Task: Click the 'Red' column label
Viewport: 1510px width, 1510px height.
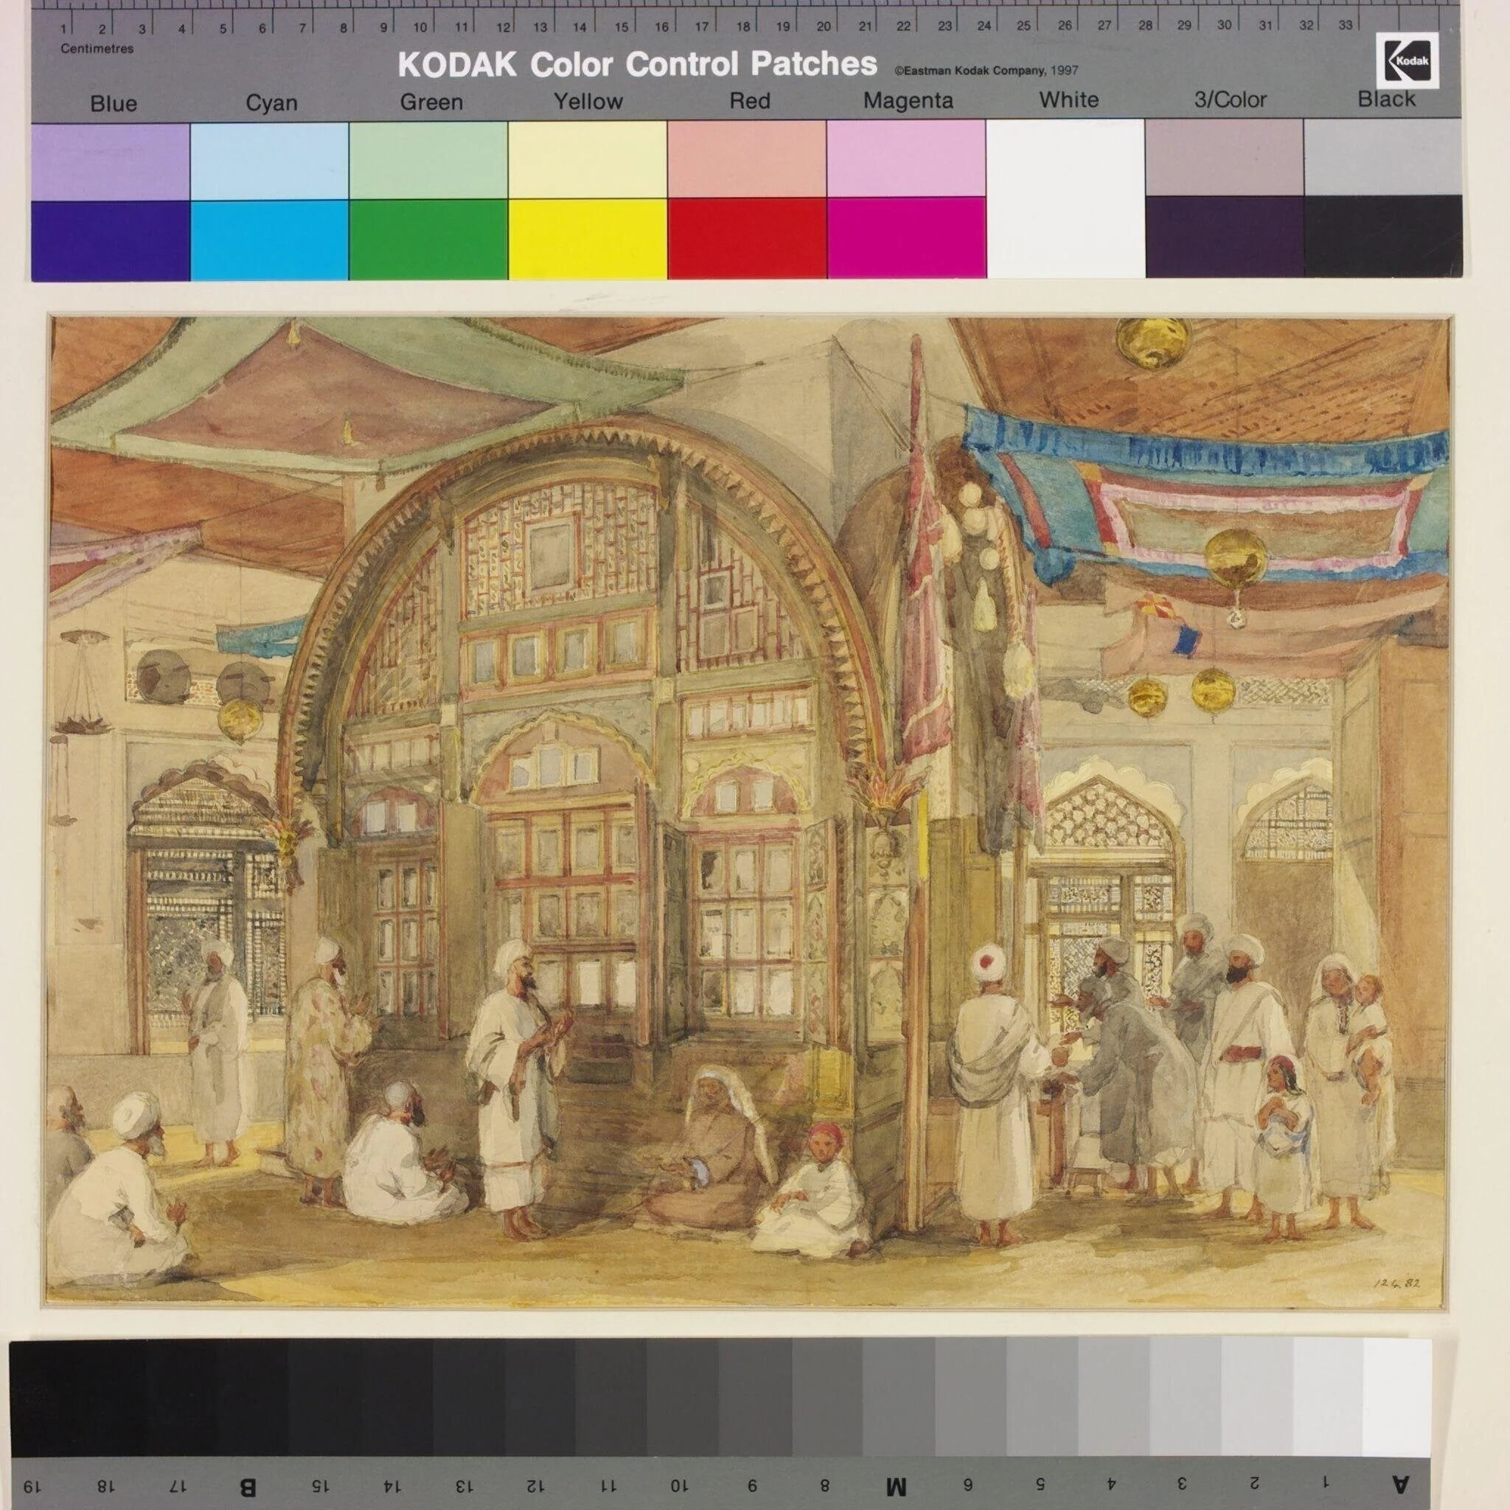Action: (751, 101)
